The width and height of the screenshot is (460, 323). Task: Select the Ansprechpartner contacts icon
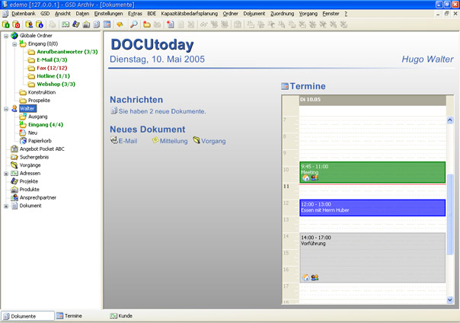(14, 197)
